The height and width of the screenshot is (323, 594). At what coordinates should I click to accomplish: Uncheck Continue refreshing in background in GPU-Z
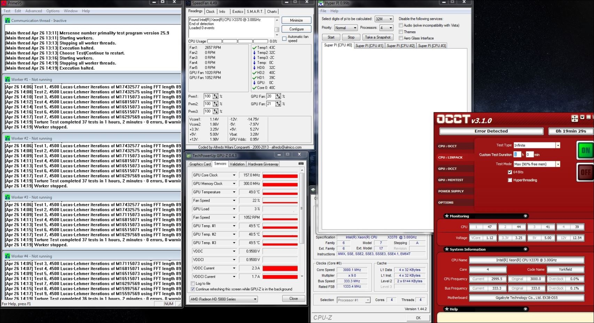tap(193, 289)
